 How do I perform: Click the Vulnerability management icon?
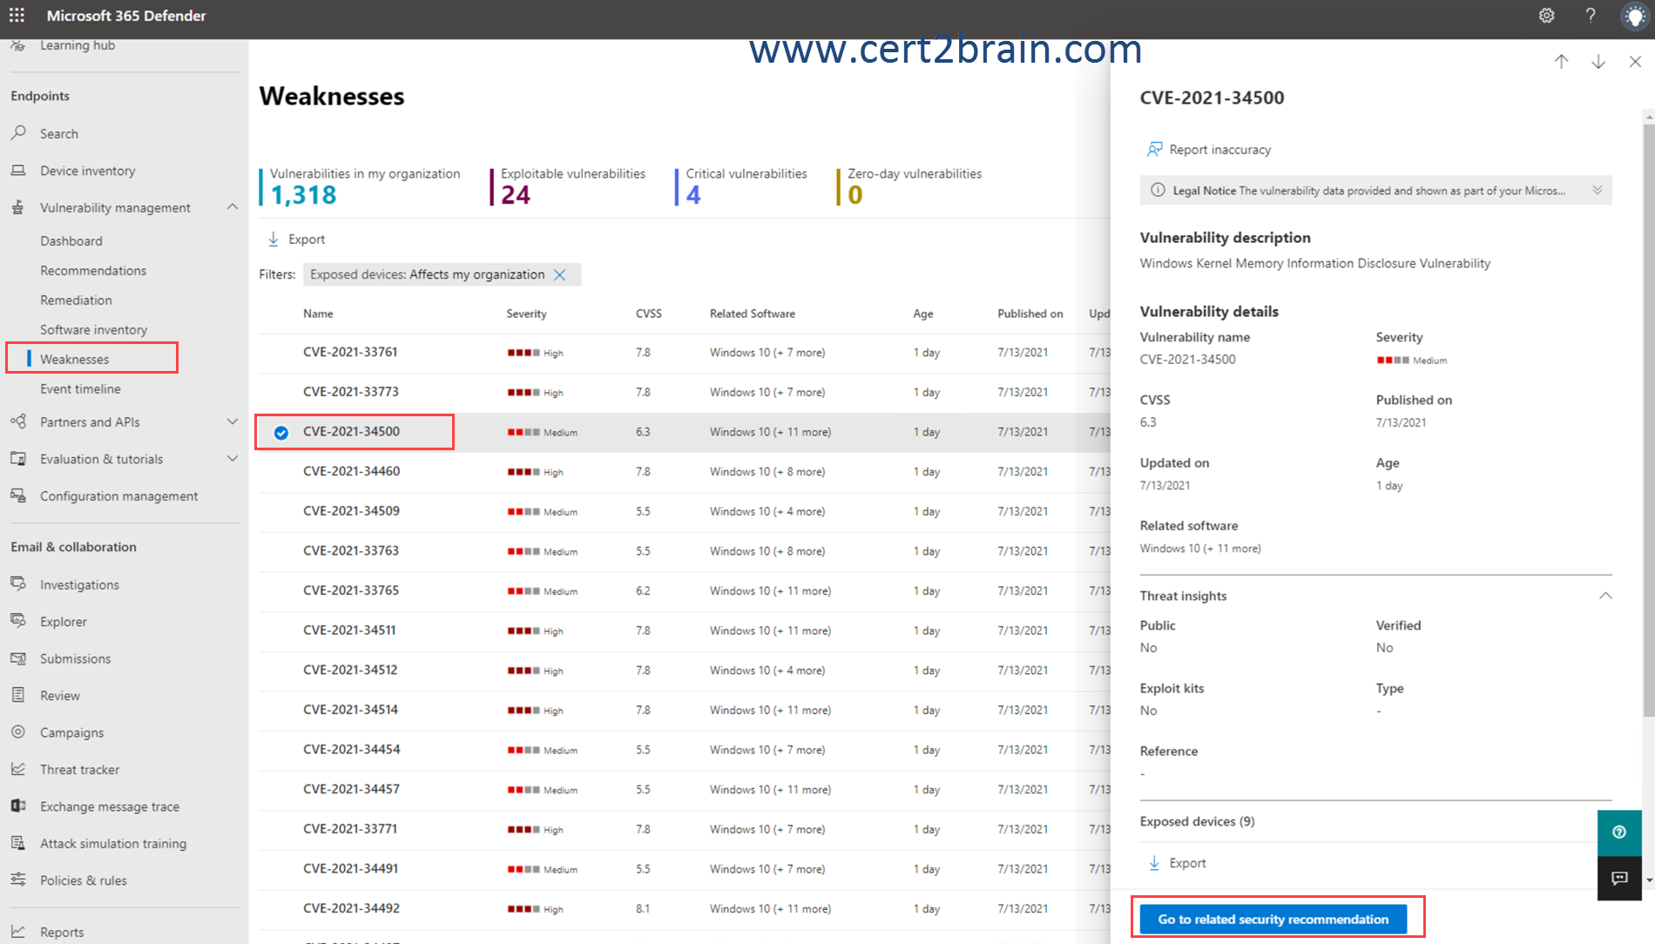coord(18,207)
